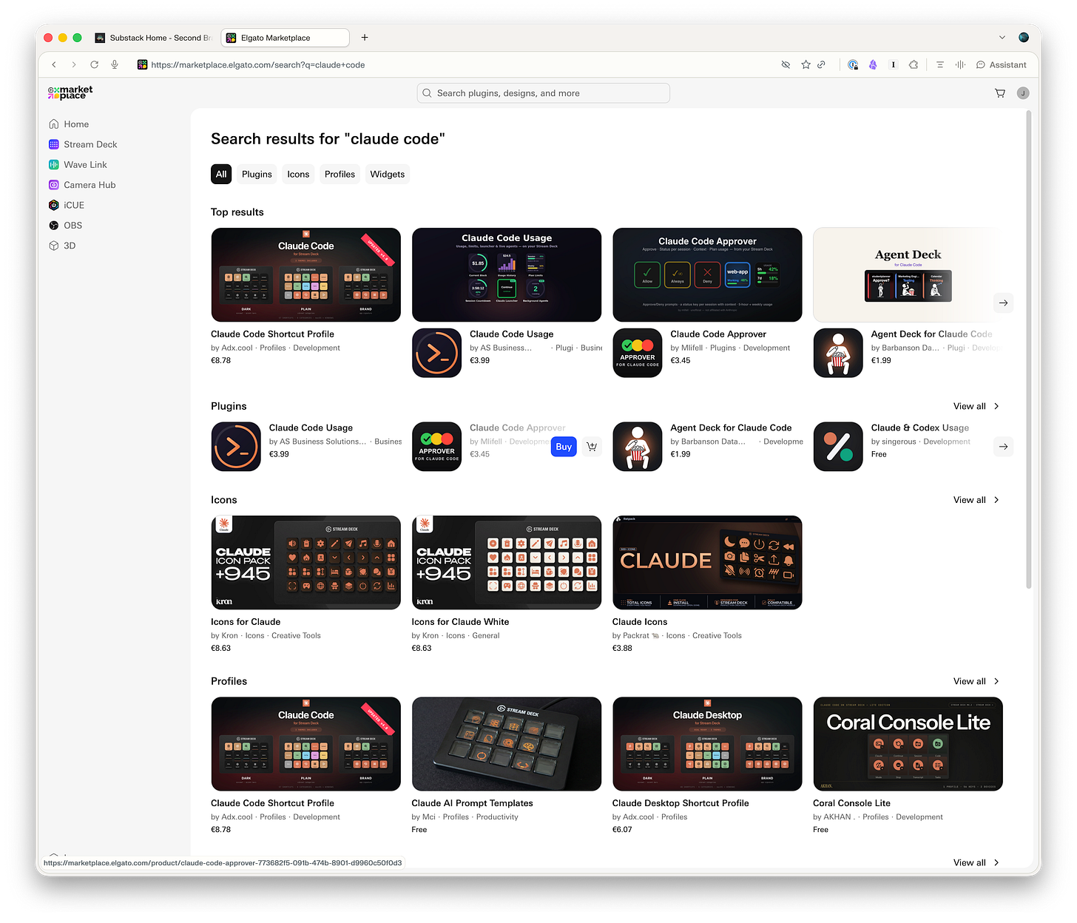Filter results by Icons
The image size is (1077, 923).
tap(298, 175)
